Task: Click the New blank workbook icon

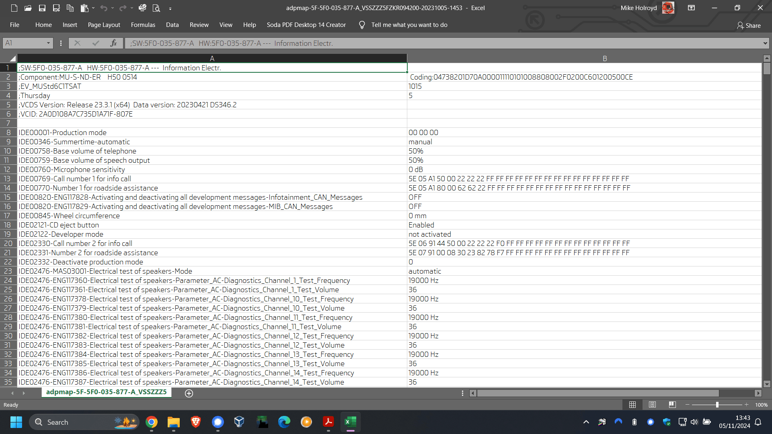Action: pyautogui.click(x=14, y=8)
